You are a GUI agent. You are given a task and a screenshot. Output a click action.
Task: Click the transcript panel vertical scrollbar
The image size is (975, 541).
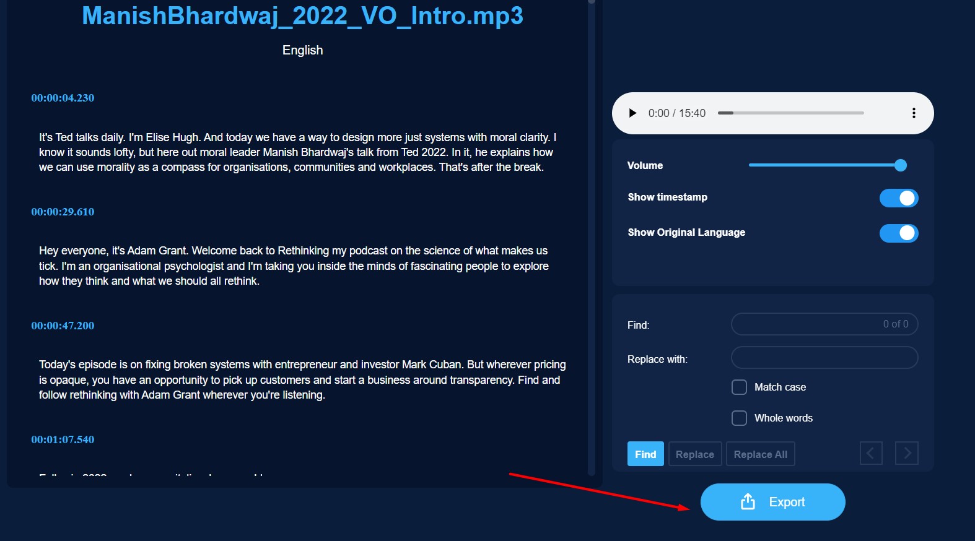(x=592, y=238)
